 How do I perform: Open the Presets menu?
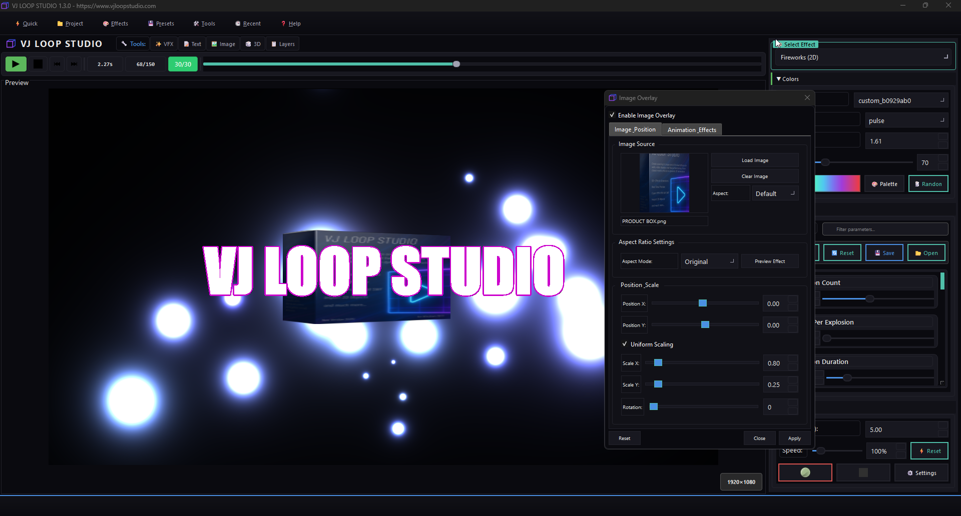coord(161,23)
